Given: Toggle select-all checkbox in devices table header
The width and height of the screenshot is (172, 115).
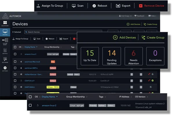Looking at the screenshot, I should [x=15, y=47].
